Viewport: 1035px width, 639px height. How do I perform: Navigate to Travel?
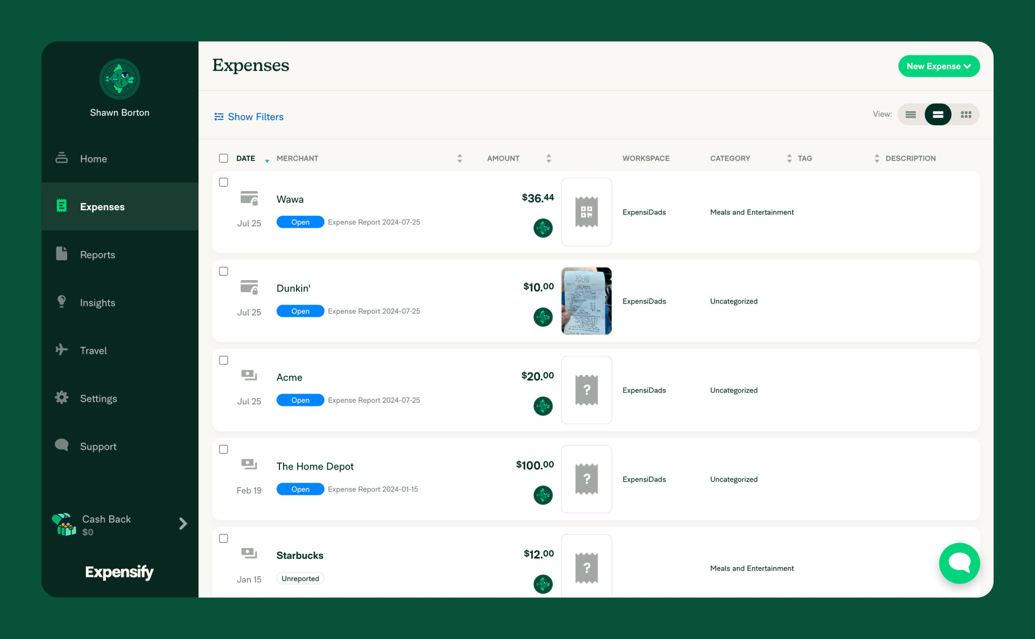(120, 351)
